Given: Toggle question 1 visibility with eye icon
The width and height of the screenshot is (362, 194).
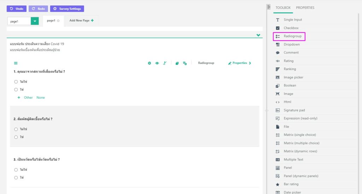Looking at the screenshot, I should (157, 63).
